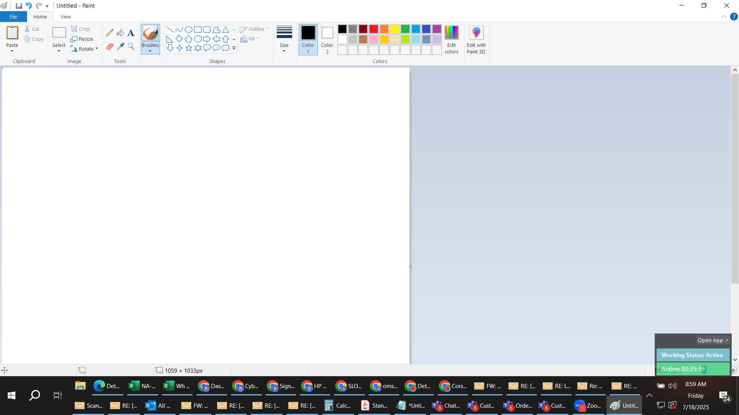Choose the Rounded rectangle shape
The image size is (739, 415).
207,30
